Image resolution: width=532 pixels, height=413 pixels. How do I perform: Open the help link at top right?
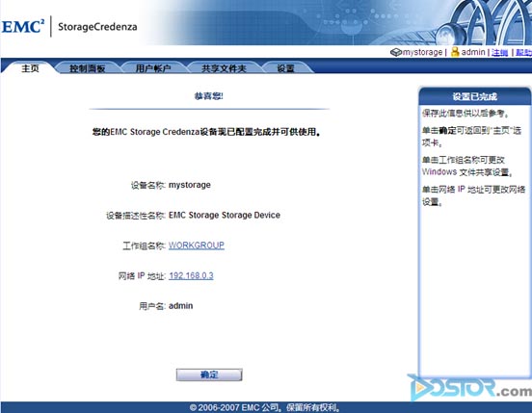point(524,53)
